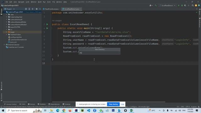Select config.properties in project tree
Image resolution: width=201 pixels, height=113 pixels.
pyautogui.click(x=15, y=37)
